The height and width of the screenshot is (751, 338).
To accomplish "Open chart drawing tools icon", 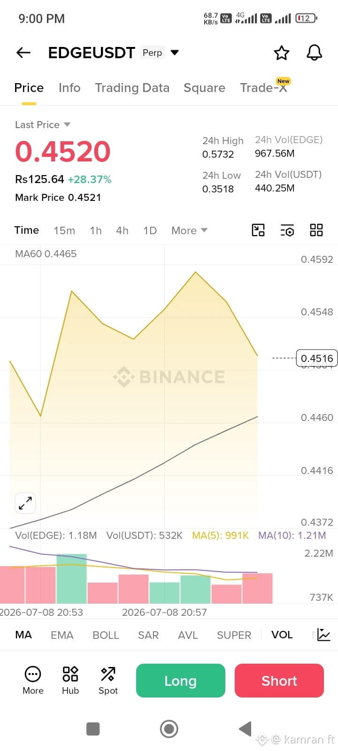I will (258, 230).
